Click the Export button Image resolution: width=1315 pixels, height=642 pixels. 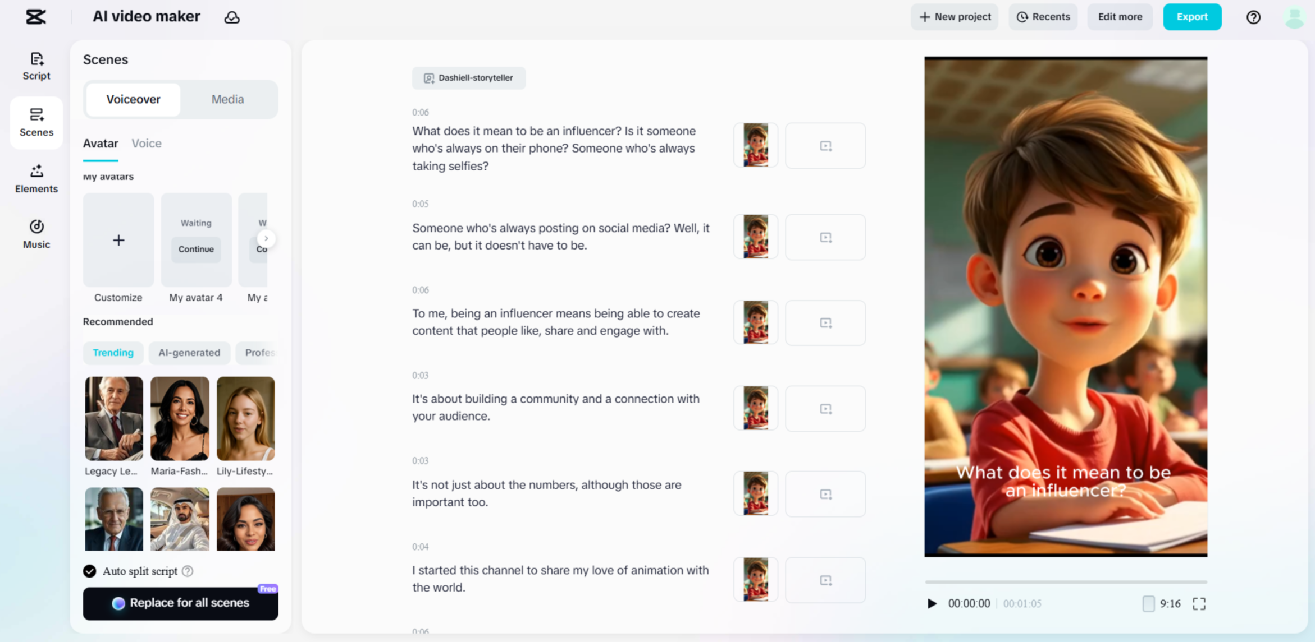1191,17
